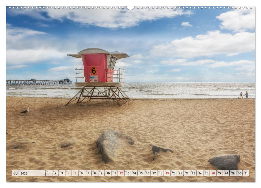This screenshot has width=261, height=188.
Task: Select date 1 on the calendar strip
Action: (49, 173)
